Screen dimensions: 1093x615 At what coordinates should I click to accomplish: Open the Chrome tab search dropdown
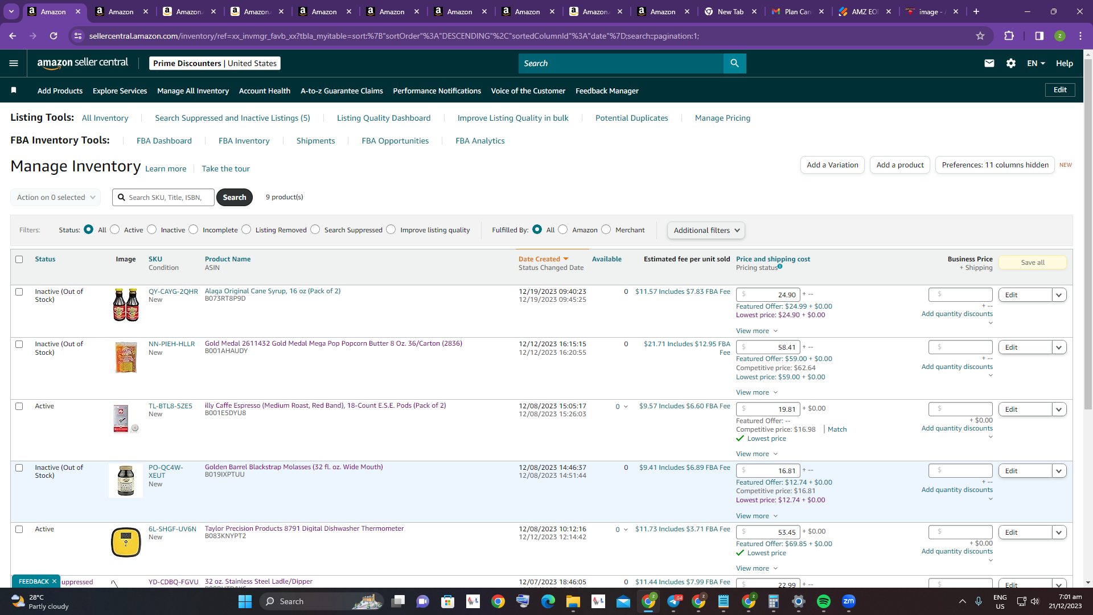pos(11,11)
